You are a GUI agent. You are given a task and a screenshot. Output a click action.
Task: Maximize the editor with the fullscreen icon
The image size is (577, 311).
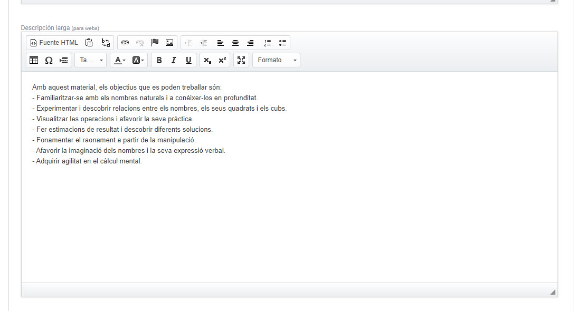tap(241, 60)
